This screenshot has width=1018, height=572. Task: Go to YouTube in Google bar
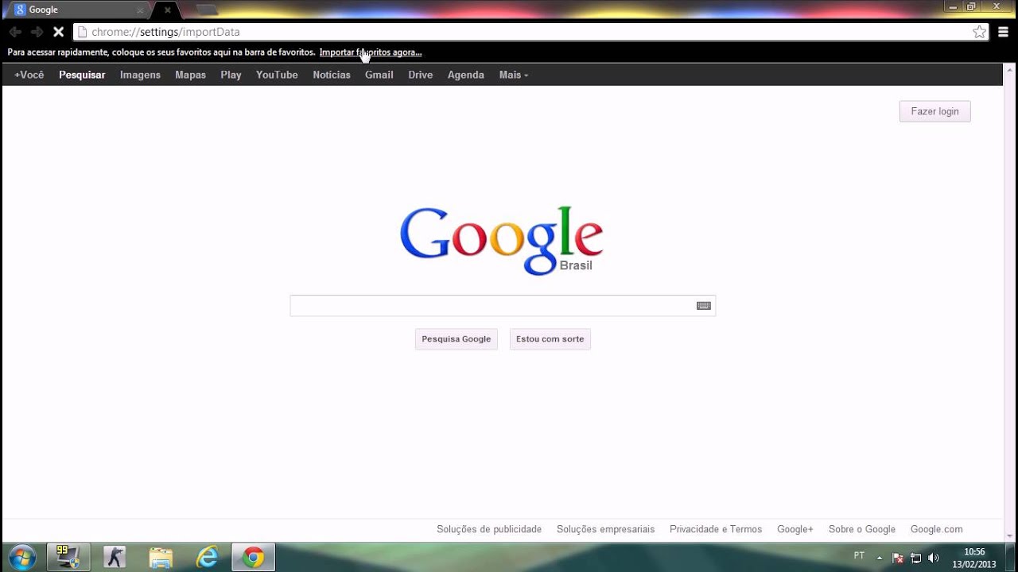pos(277,75)
